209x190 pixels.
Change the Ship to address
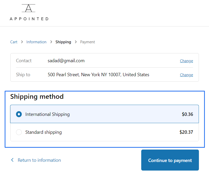[x=186, y=75]
